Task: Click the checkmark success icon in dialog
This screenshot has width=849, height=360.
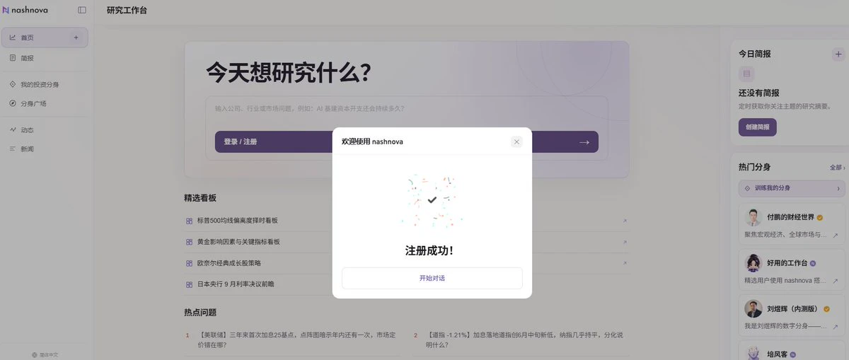Action: click(432, 200)
